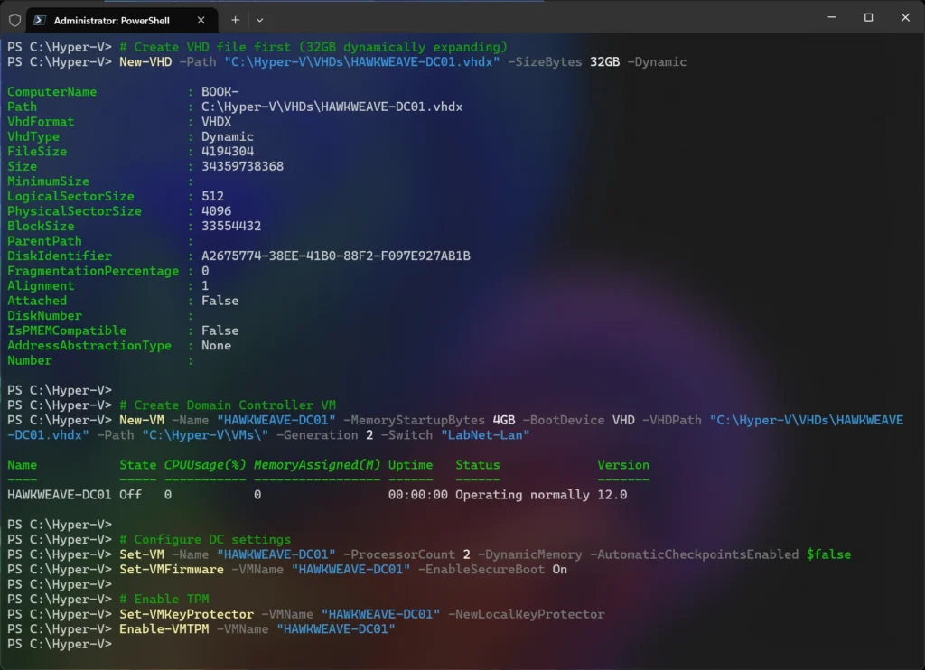Click the HAWKWEAVE-DC01 row in VM table
Image resolution: width=925 pixels, height=670 pixels.
tap(60, 495)
